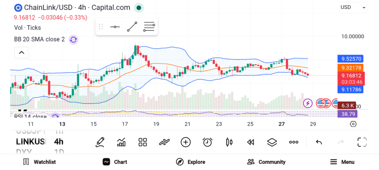Viewport: 379px width, 170px height.
Task: Open the three-dots more options
Action: tap(294, 142)
